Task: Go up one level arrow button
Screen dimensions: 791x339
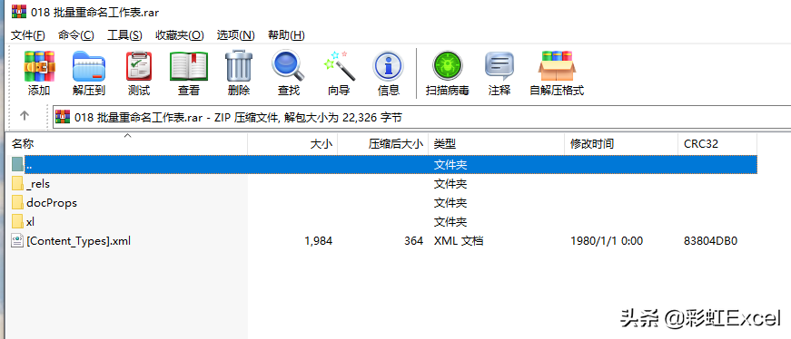Action: point(25,116)
